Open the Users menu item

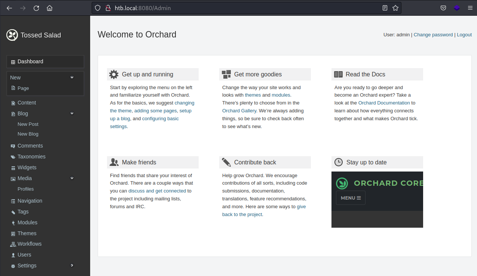[x=24, y=255]
